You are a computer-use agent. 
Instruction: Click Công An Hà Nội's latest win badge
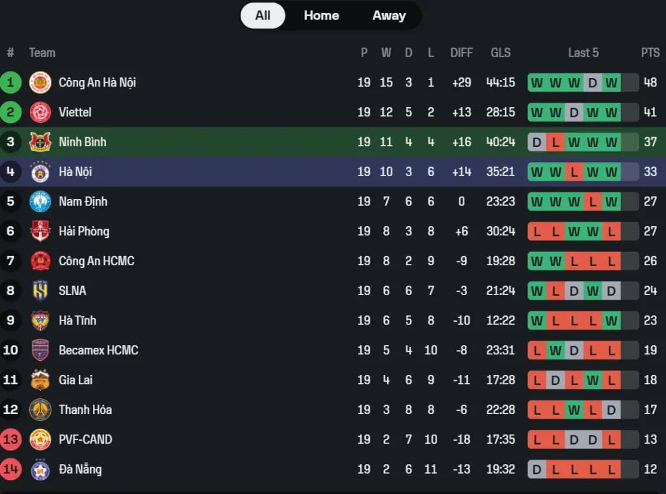[x=611, y=83]
